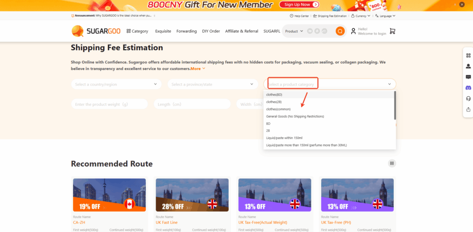
Task: Click the Currency money bag icon
Action: [x=353, y=16]
